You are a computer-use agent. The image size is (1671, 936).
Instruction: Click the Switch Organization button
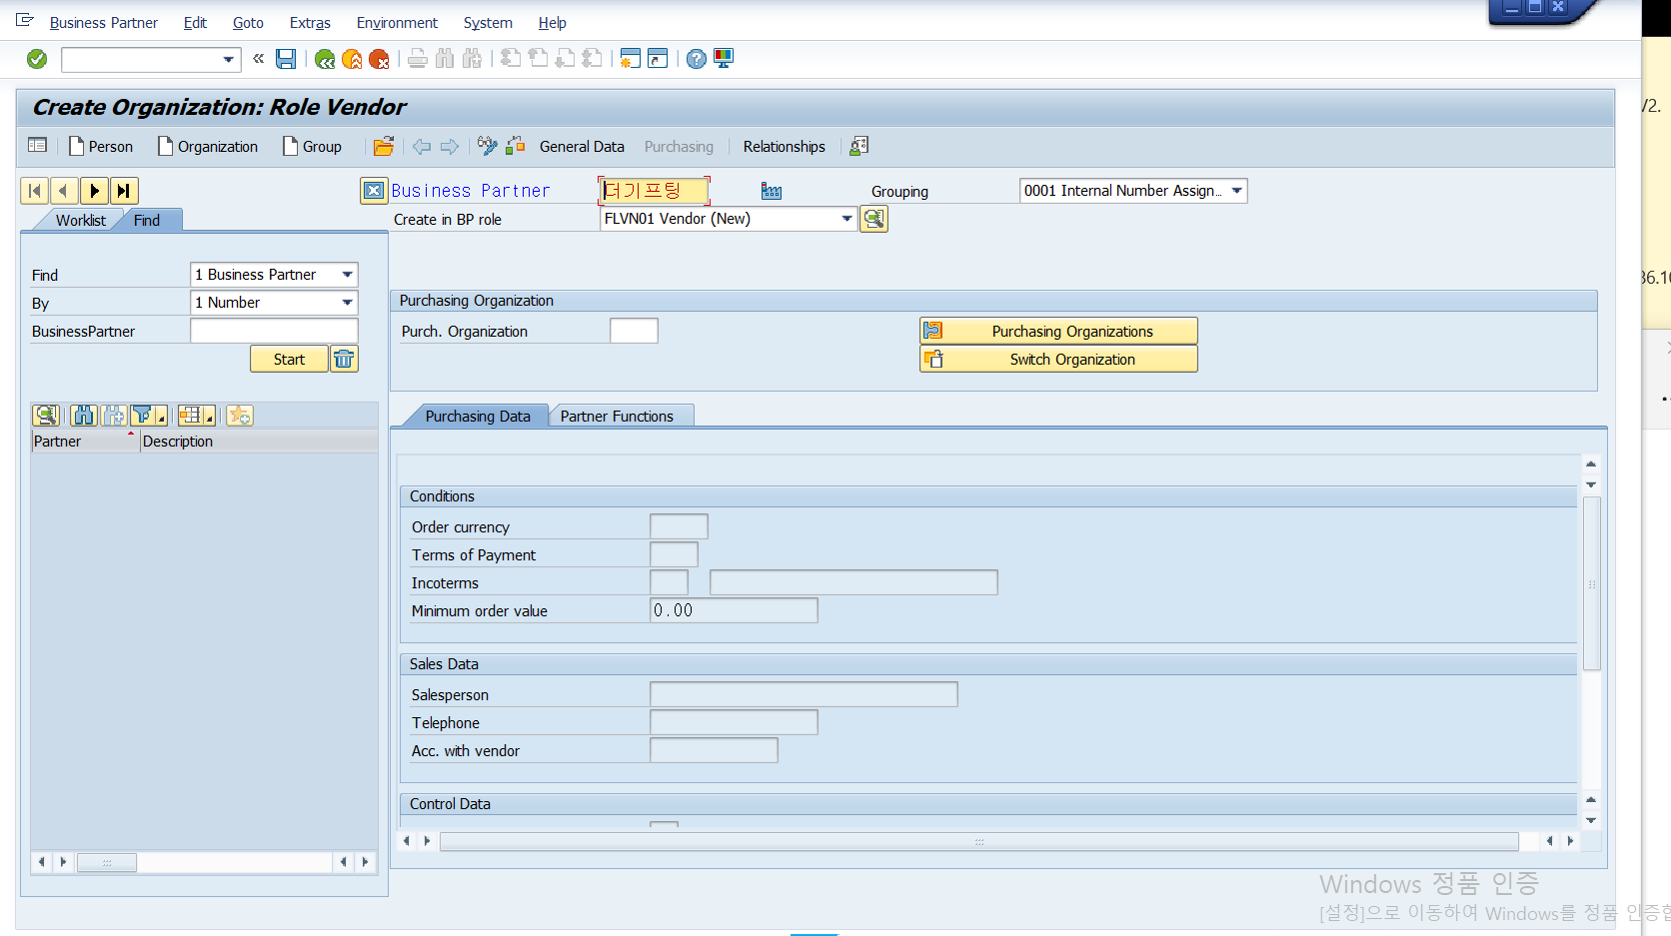(1058, 359)
